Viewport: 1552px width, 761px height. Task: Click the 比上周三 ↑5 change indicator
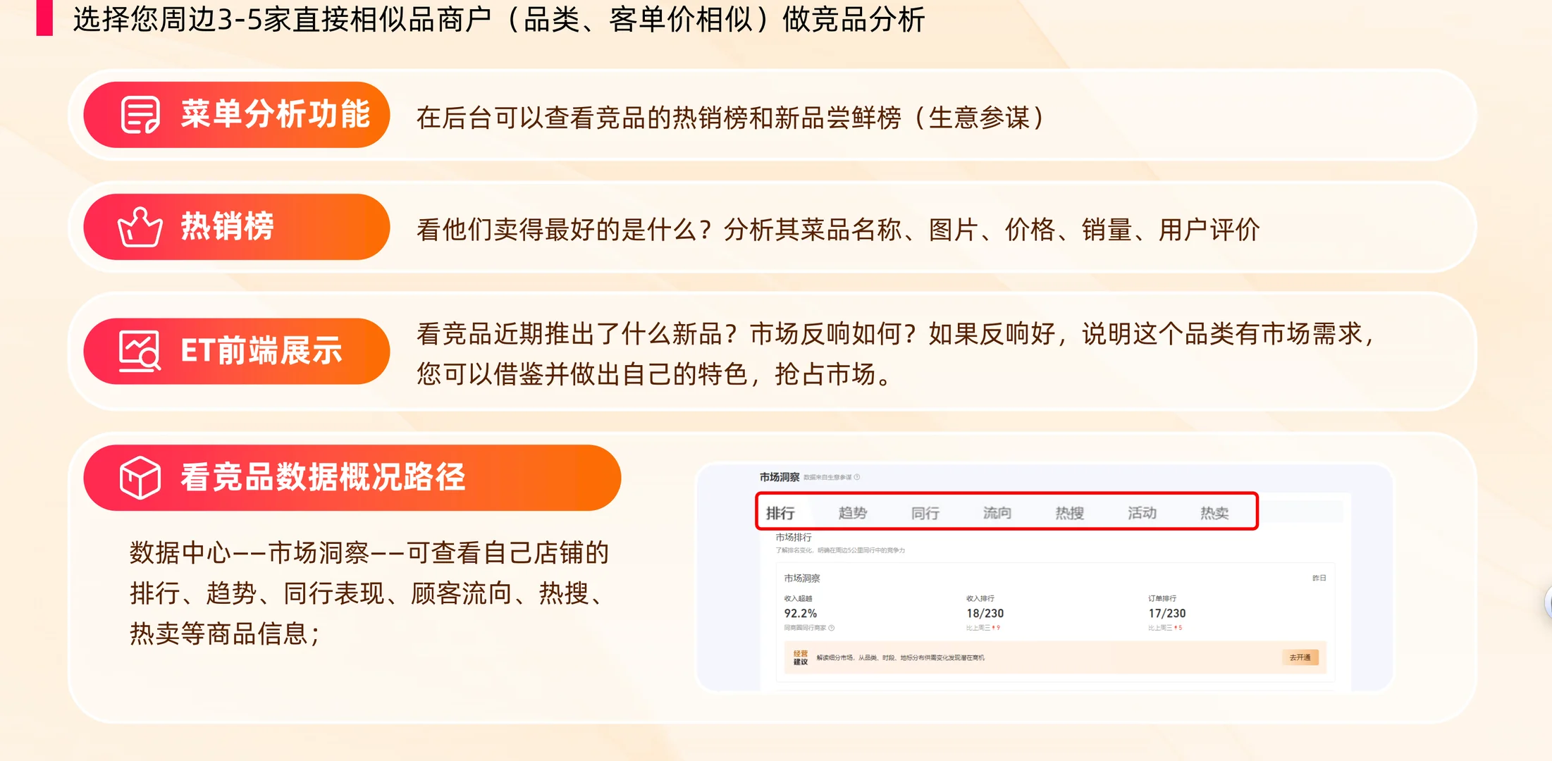pos(1164,628)
